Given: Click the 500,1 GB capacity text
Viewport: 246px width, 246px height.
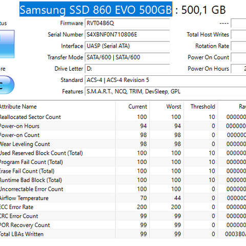Looking at the screenshot, I should pos(203,10).
